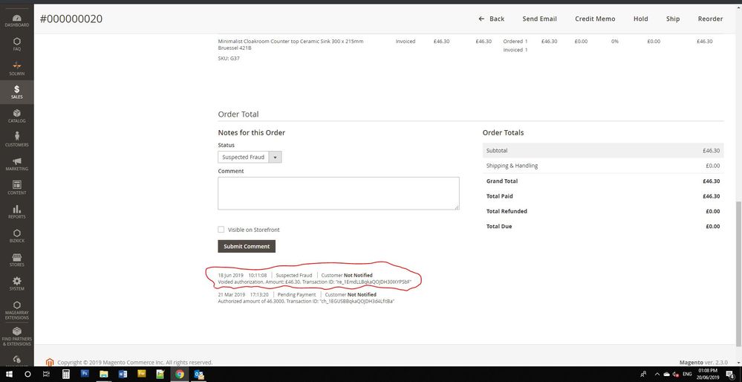Open the Content sidebar icon
The image size is (742, 382).
point(16,187)
